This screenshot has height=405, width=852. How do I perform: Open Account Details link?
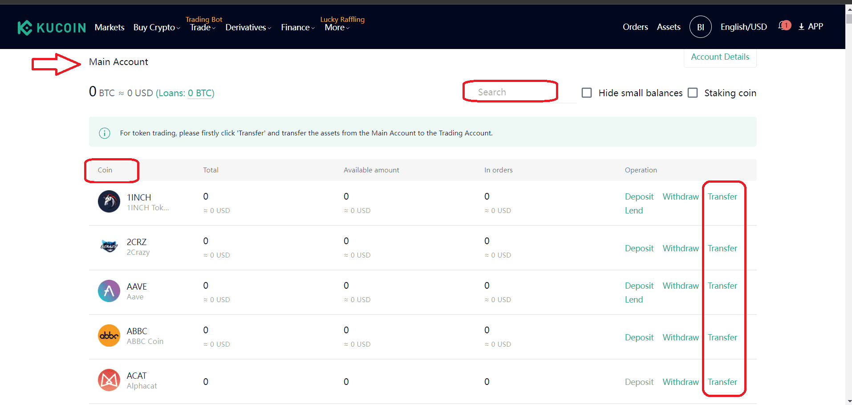tap(720, 57)
